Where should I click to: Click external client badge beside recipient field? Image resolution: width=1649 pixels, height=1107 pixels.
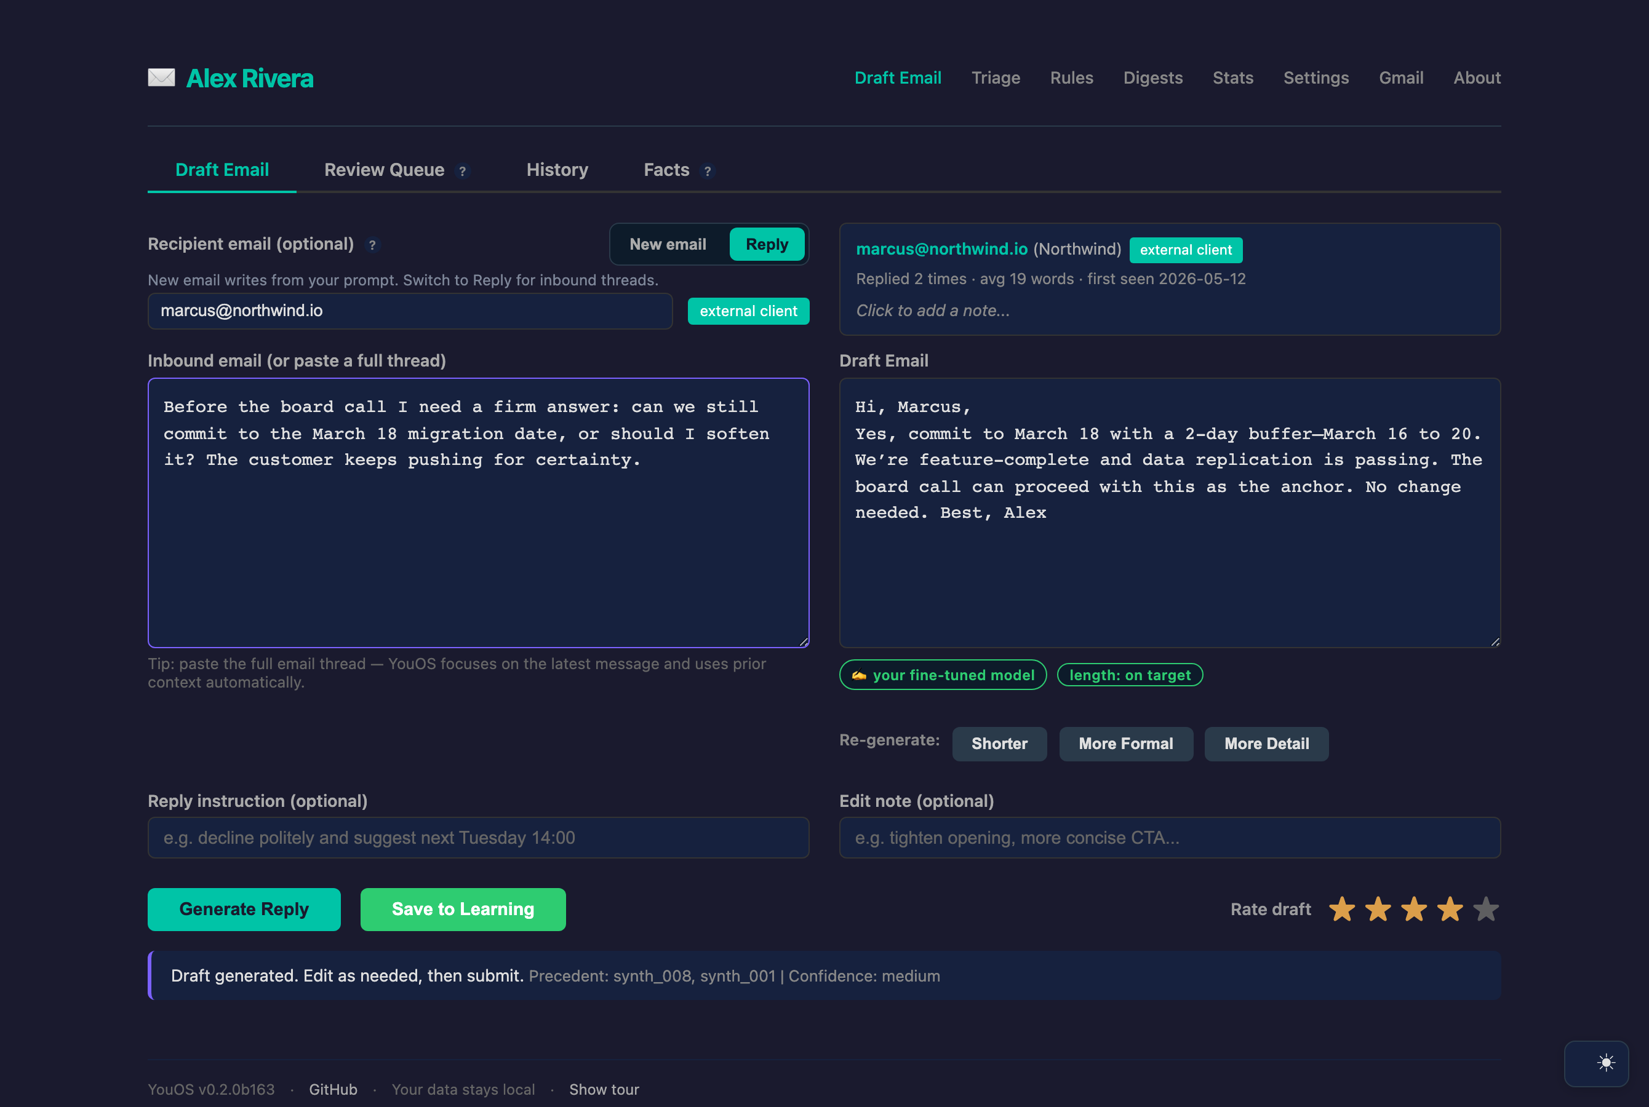pos(748,311)
